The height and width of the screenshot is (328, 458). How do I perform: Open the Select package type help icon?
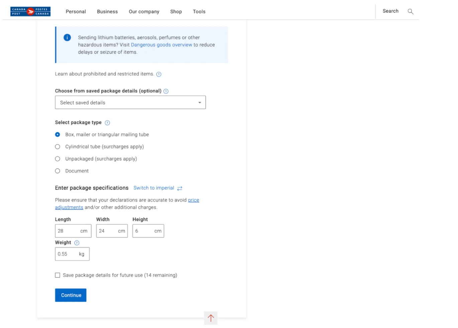coord(107,122)
